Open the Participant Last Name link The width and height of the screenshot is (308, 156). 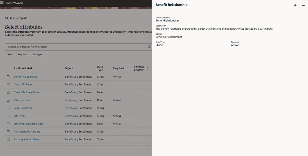(27, 139)
